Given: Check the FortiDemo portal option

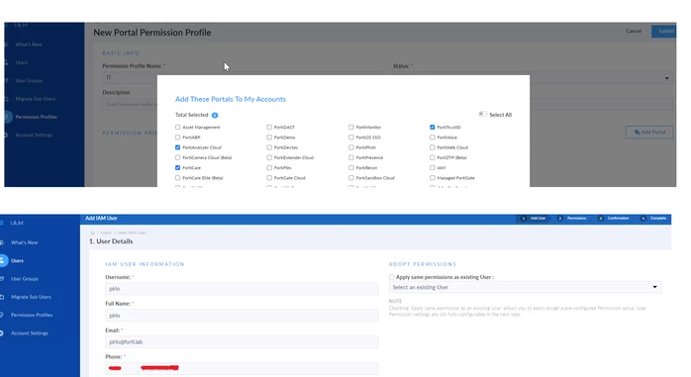Looking at the screenshot, I should [269, 138].
